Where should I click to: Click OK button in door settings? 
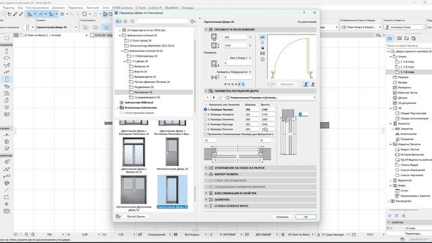306,217
